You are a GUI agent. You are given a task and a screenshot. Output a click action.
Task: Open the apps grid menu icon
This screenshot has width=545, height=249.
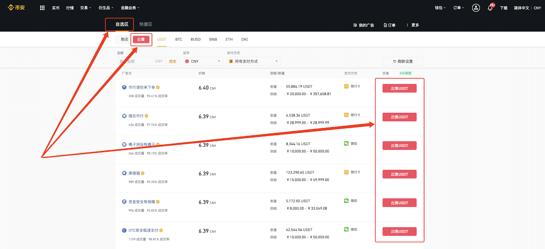[42, 8]
